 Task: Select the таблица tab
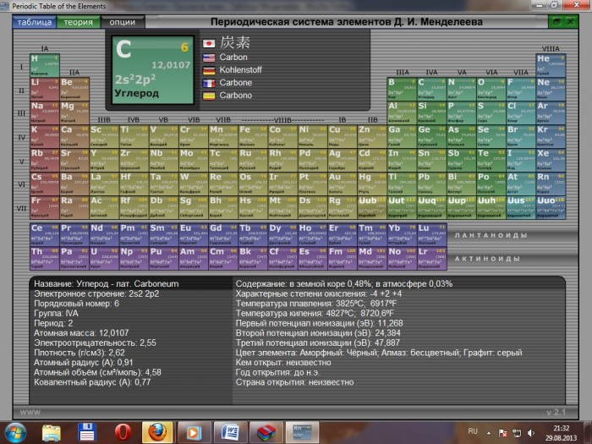coord(34,21)
